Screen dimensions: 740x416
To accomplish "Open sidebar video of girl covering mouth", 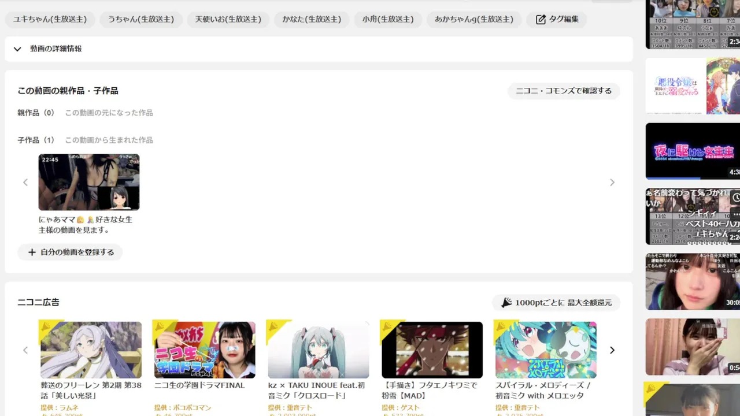I will [x=693, y=347].
